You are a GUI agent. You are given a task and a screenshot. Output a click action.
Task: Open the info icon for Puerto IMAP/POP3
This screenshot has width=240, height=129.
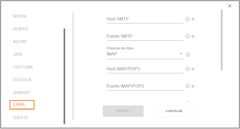click(x=188, y=86)
